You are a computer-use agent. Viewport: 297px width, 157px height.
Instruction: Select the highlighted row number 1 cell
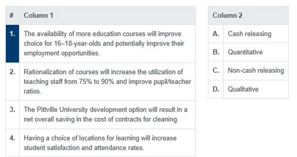(x=12, y=34)
